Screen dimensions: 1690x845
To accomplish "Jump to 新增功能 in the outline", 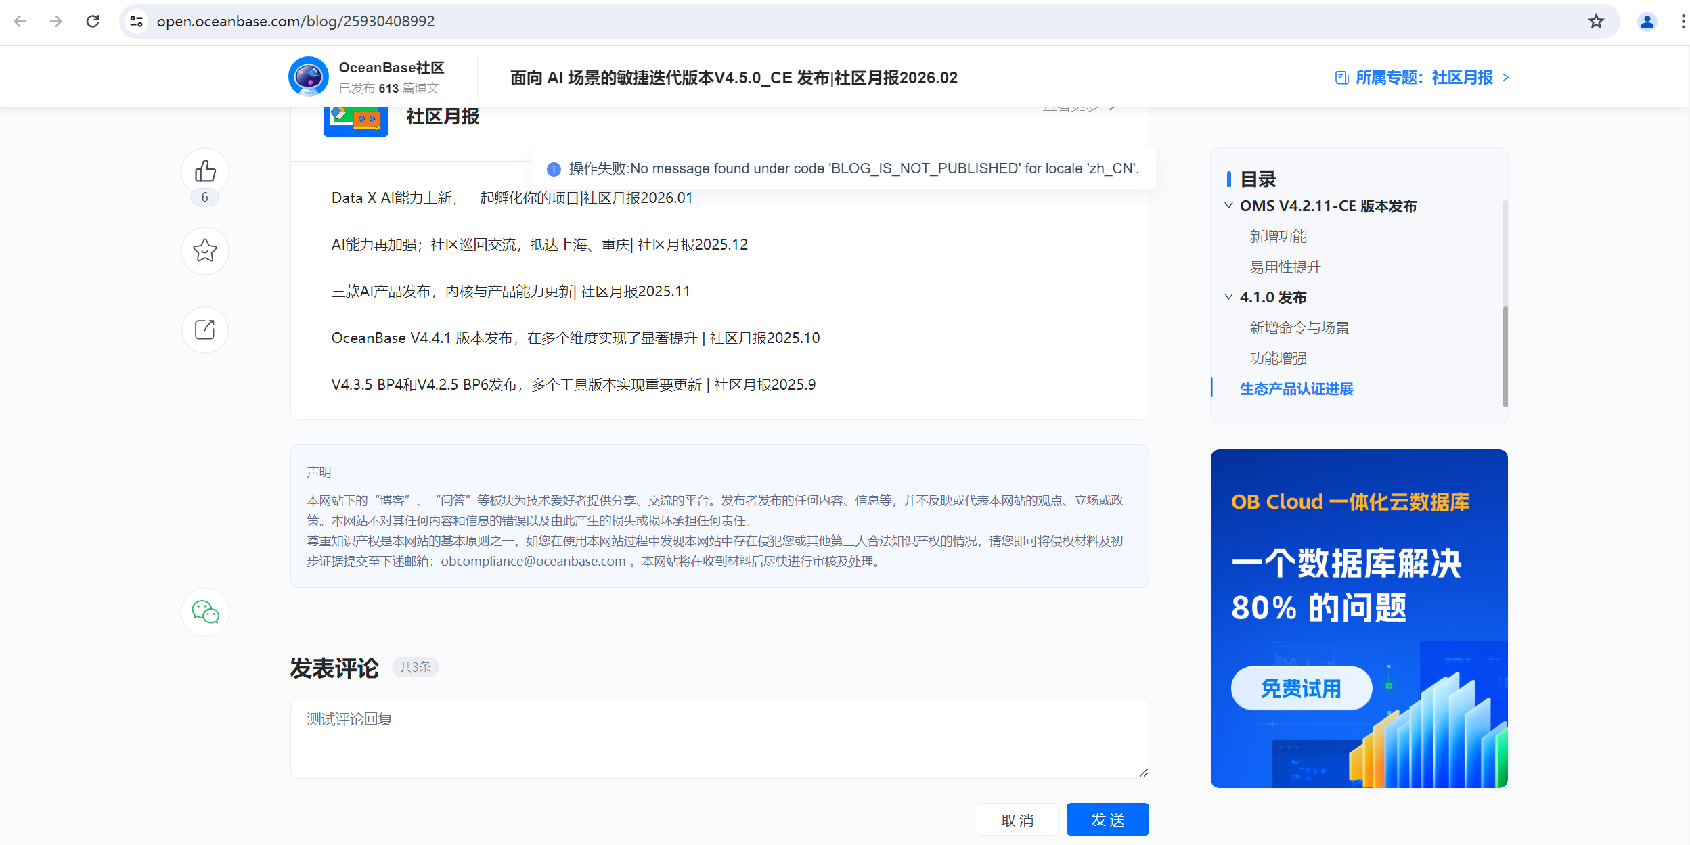I will (1278, 237).
